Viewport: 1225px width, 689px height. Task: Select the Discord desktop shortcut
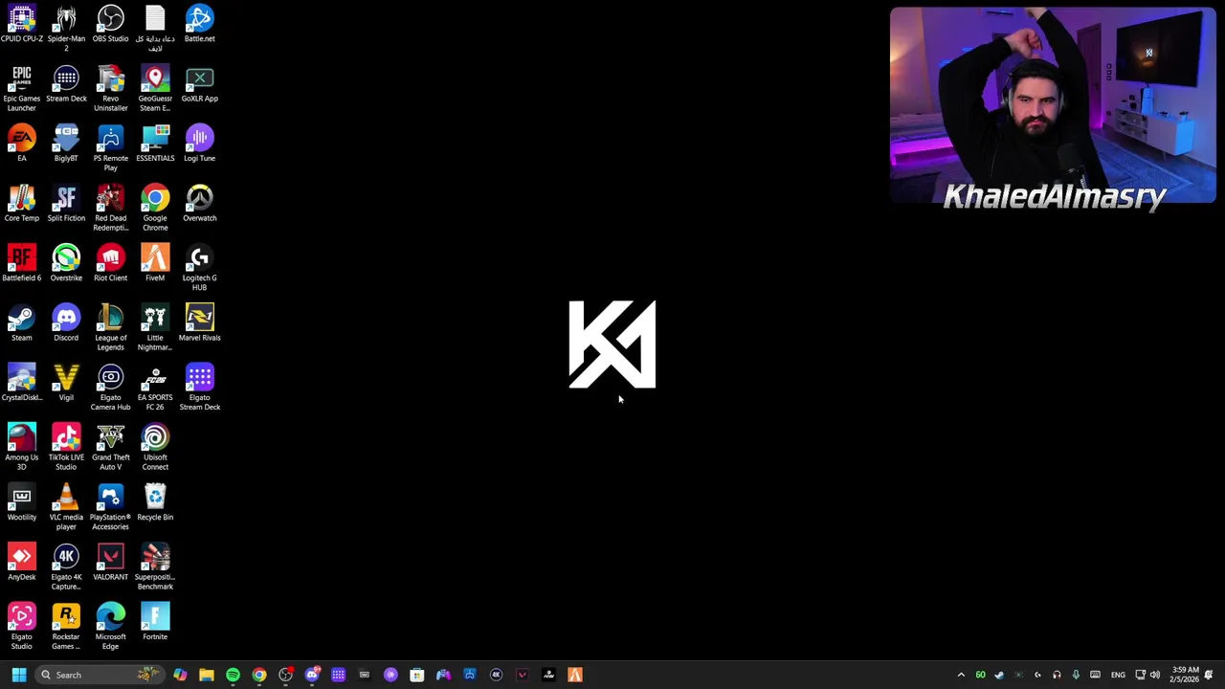66,323
